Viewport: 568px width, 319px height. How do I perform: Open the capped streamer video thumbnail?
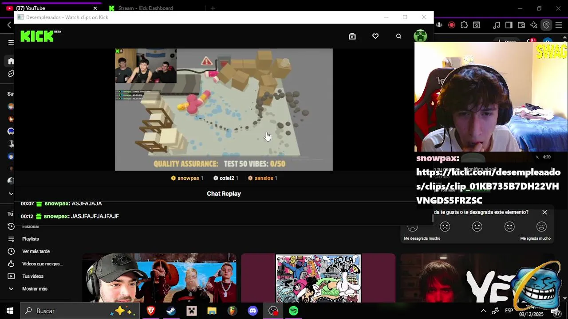[x=159, y=278]
